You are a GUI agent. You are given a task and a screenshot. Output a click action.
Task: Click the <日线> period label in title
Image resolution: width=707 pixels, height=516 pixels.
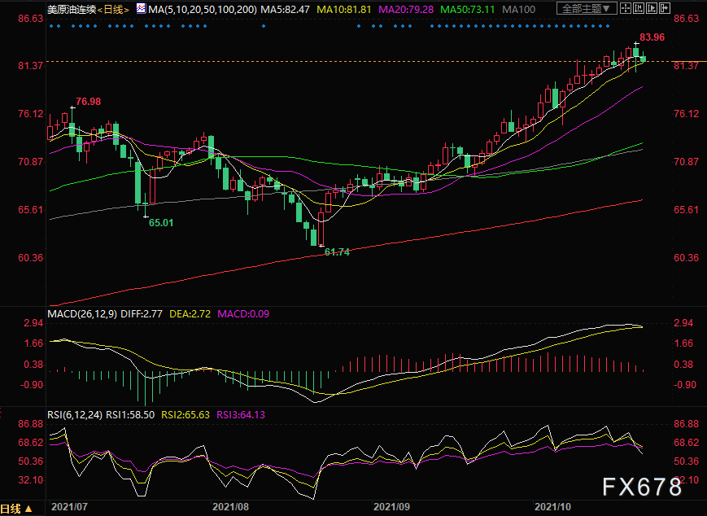[x=114, y=9]
